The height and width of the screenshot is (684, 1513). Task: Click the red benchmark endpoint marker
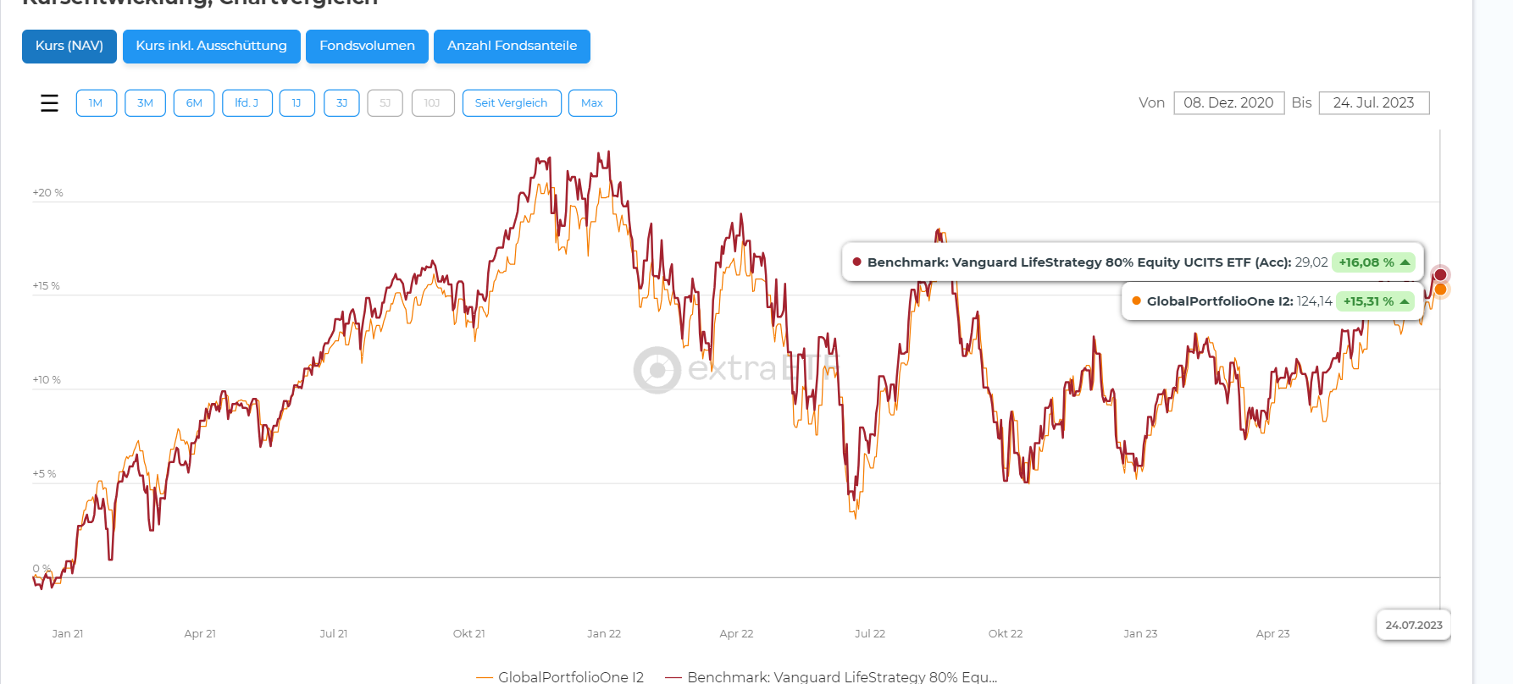[x=1440, y=274]
